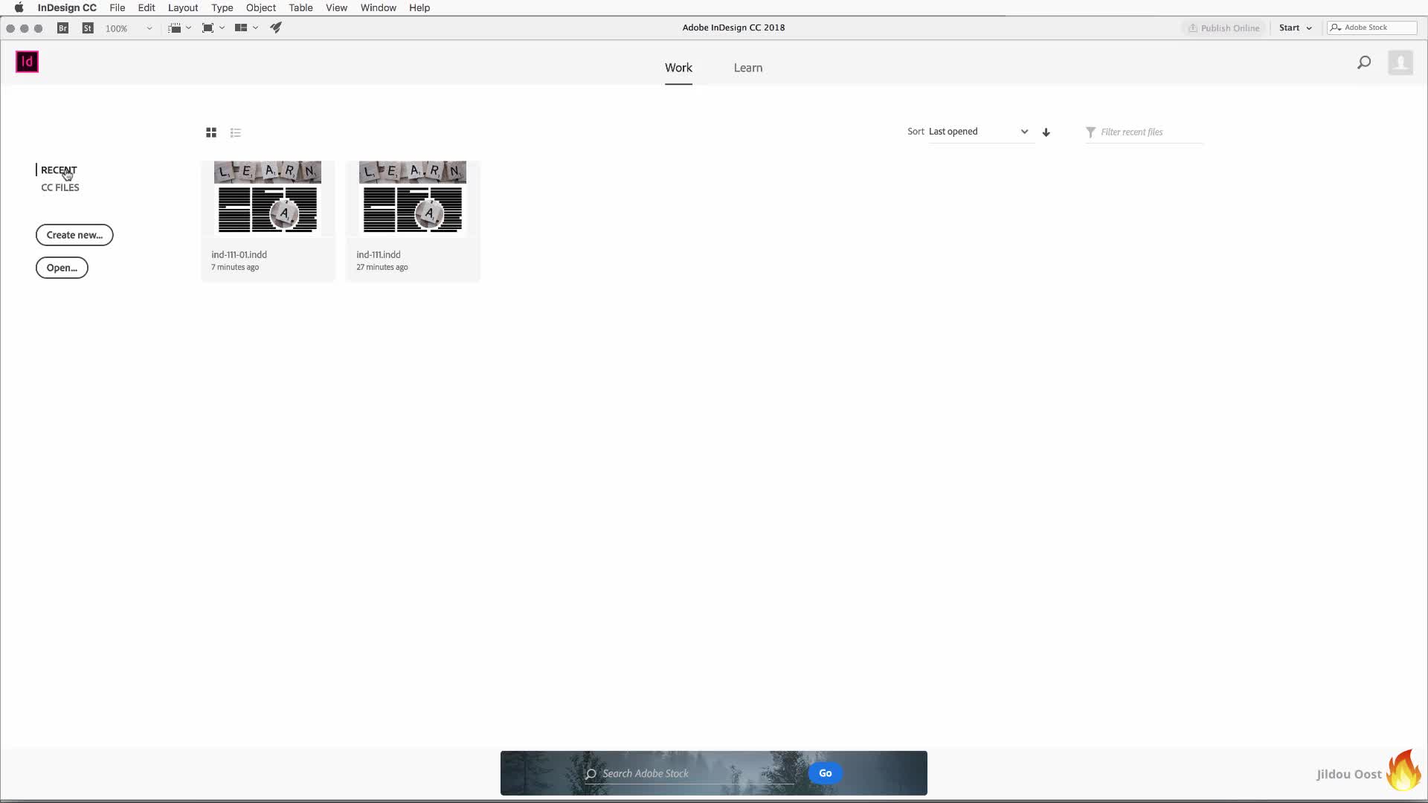Click the InDesign Id logo icon
Image resolution: width=1428 pixels, height=803 pixels.
pyautogui.click(x=27, y=62)
